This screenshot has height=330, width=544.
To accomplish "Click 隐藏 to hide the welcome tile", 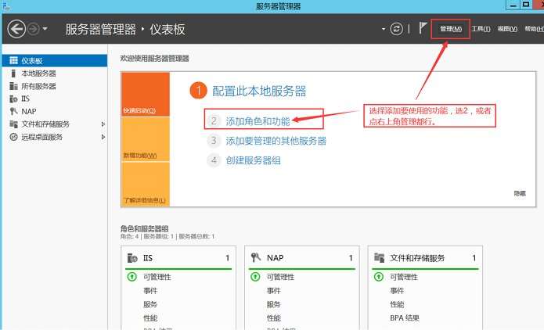I will [520, 193].
